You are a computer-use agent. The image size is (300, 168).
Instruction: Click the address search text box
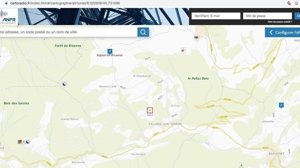[67, 32]
